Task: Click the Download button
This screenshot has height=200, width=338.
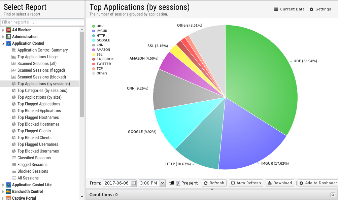Action: click(280, 183)
